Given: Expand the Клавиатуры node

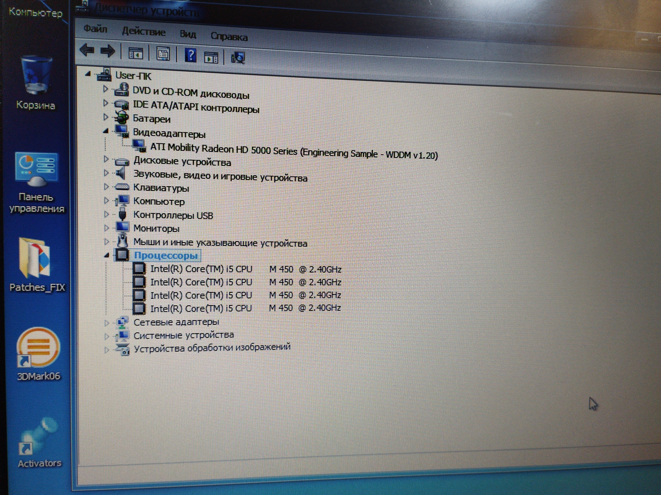Looking at the screenshot, I should [x=106, y=187].
